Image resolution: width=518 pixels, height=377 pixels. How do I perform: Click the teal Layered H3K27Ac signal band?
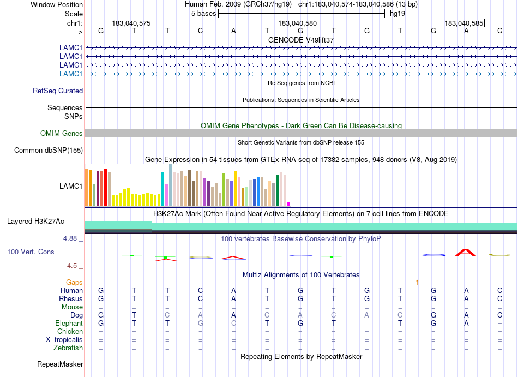click(x=301, y=226)
